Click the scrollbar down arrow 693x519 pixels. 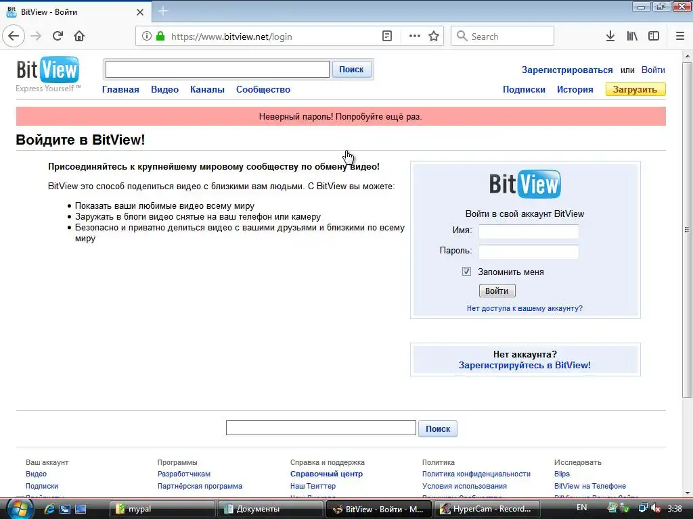coord(687,493)
